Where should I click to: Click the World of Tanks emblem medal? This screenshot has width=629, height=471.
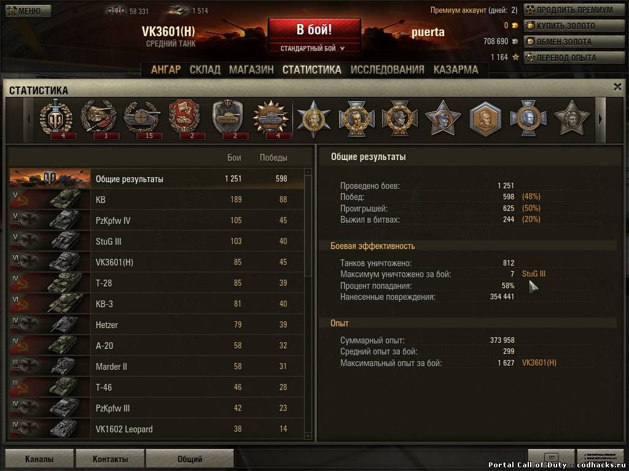56,118
